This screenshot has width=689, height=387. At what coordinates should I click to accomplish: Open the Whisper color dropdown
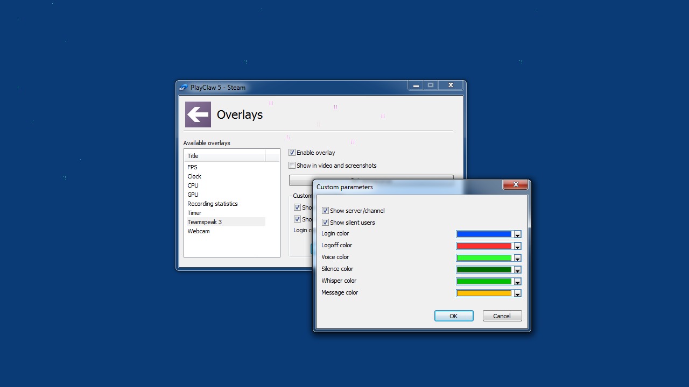pyautogui.click(x=517, y=281)
